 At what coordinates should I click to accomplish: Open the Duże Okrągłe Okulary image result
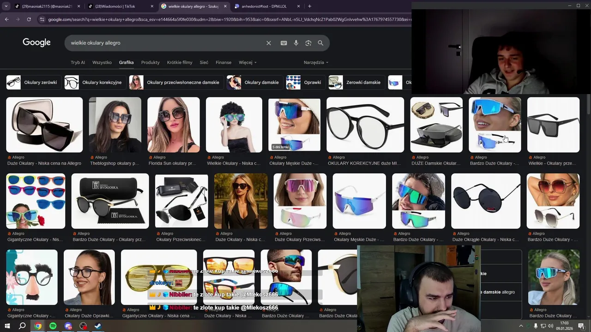pos(486,201)
